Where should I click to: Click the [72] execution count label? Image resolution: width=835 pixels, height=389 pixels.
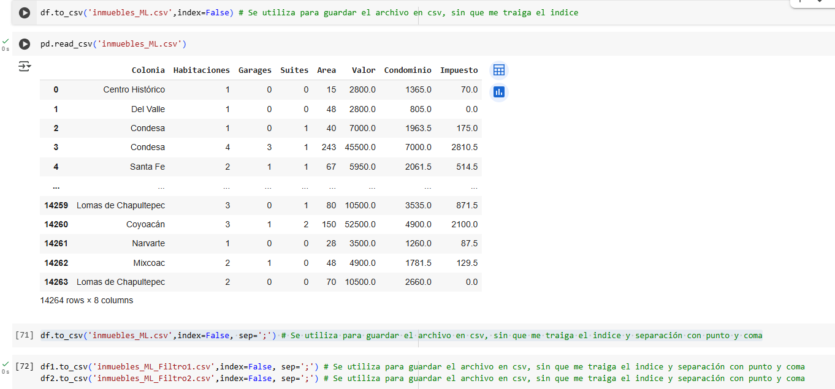(x=25, y=366)
